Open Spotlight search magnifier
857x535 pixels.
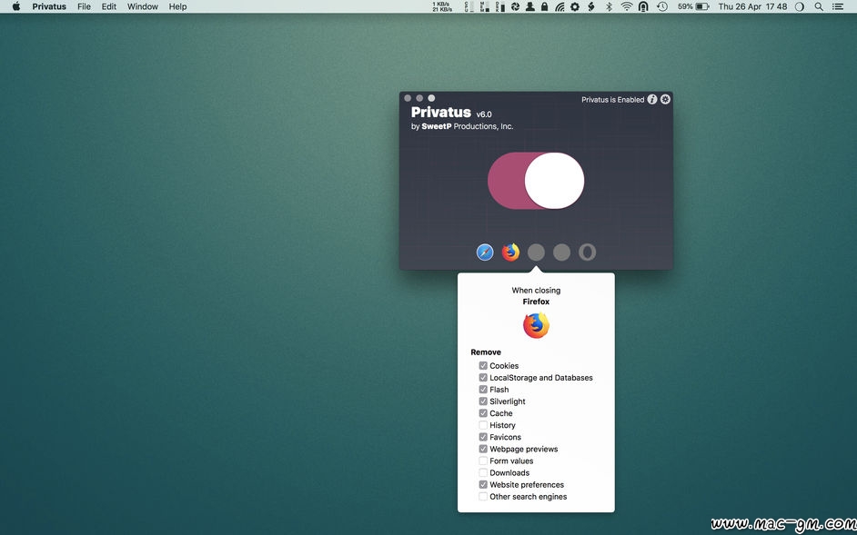coord(819,6)
